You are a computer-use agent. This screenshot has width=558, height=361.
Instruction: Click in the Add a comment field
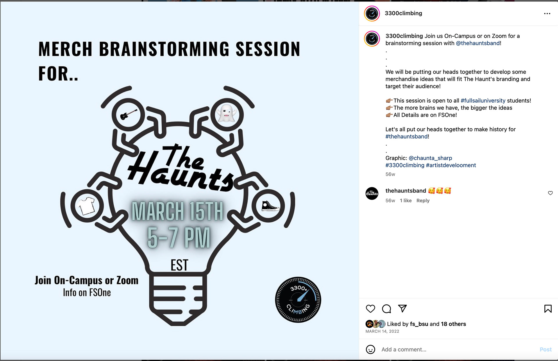[458, 349]
